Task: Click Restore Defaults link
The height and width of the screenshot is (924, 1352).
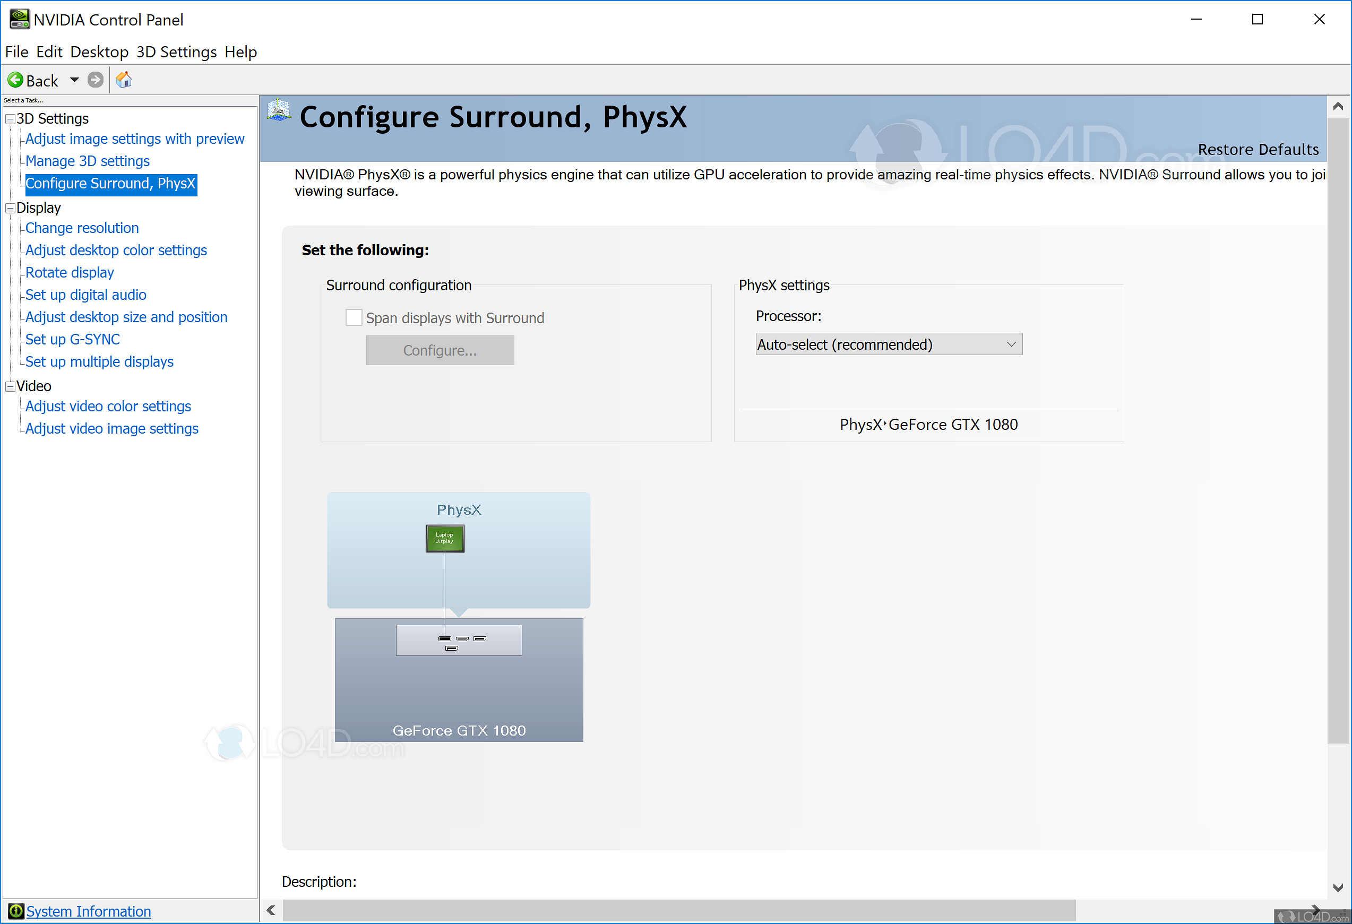Action: point(1258,150)
